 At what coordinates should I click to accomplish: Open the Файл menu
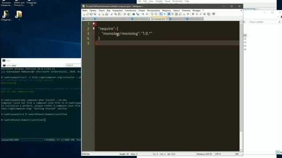(x=85, y=11)
